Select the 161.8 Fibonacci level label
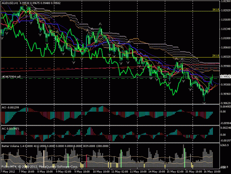 click(x=216, y=10)
